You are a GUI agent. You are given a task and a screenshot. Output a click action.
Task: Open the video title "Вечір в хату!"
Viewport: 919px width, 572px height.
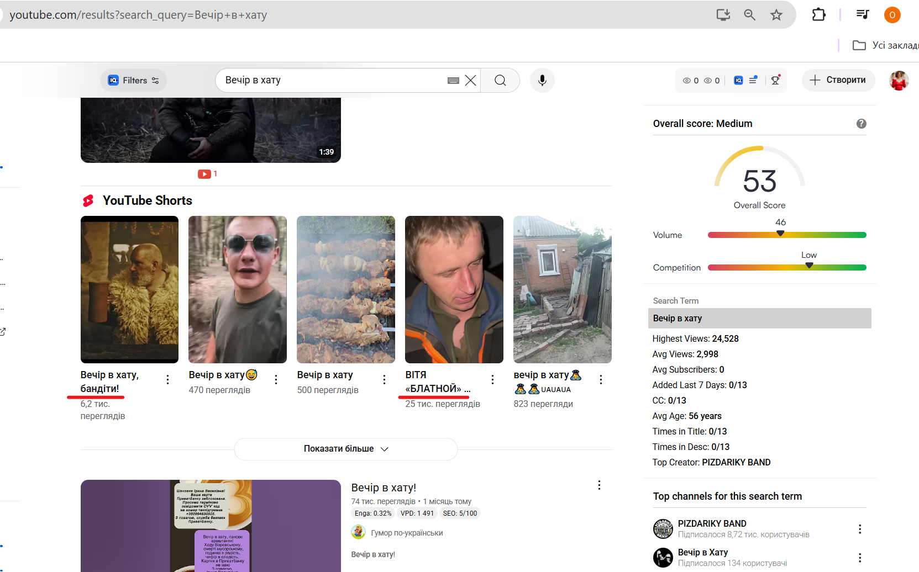384,488
